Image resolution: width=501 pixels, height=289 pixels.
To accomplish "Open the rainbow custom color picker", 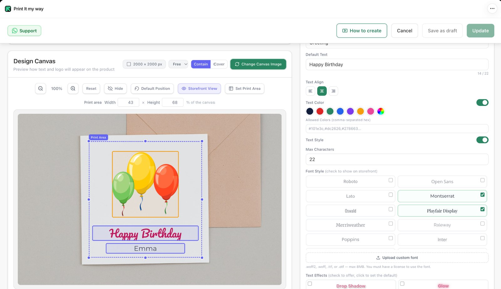I will [381, 111].
